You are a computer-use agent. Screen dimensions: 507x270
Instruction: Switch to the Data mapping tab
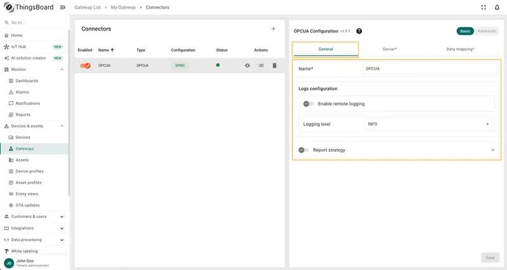tap(460, 49)
